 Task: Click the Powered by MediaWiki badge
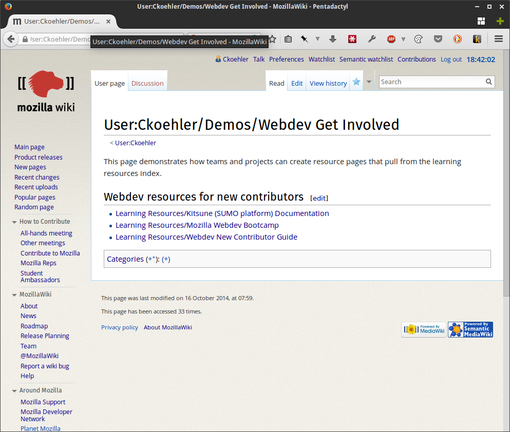[424, 330]
